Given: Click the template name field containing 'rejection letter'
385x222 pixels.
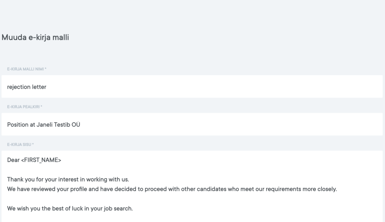Looking at the screenshot, I should (x=192, y=87).
